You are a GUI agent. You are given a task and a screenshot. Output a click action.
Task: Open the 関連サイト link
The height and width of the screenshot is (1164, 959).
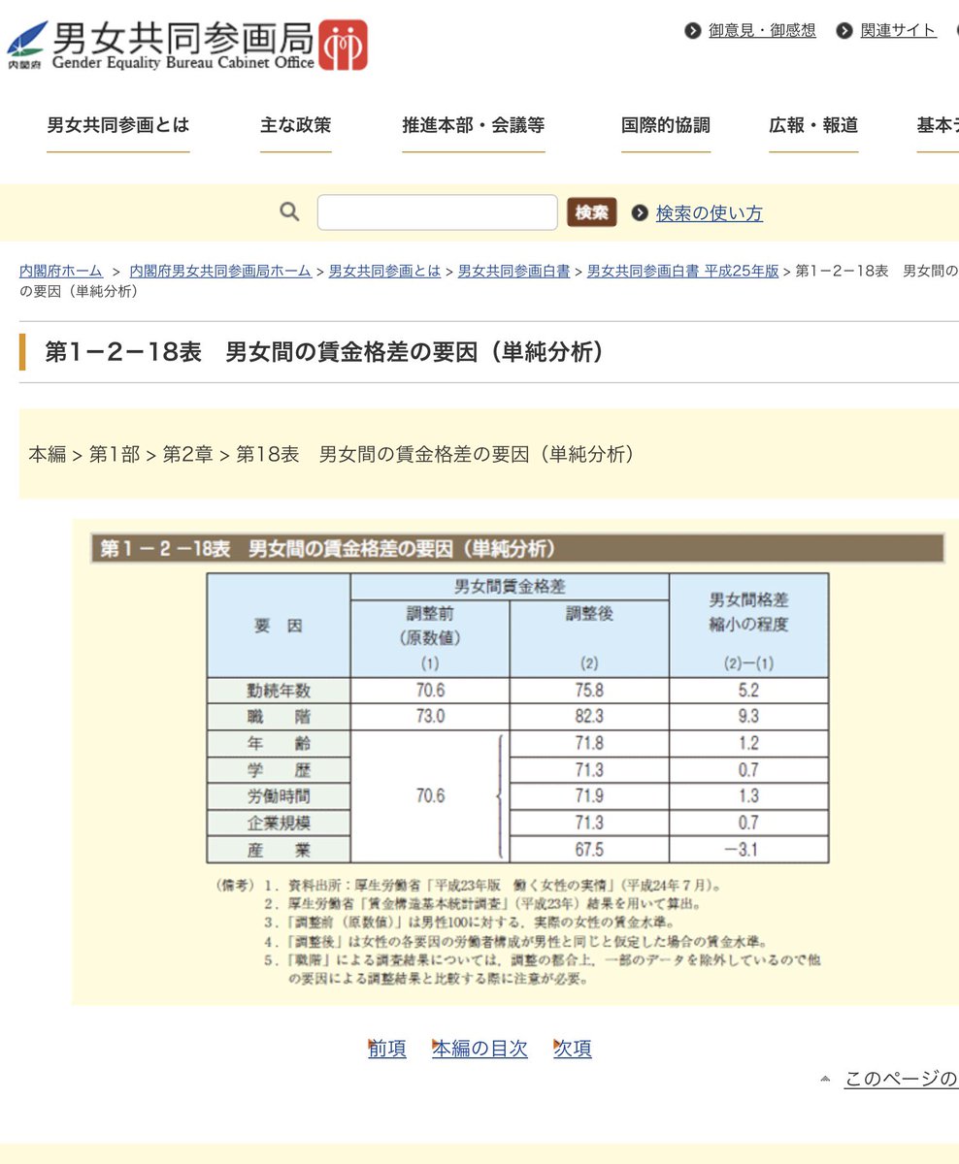(899, 30)
